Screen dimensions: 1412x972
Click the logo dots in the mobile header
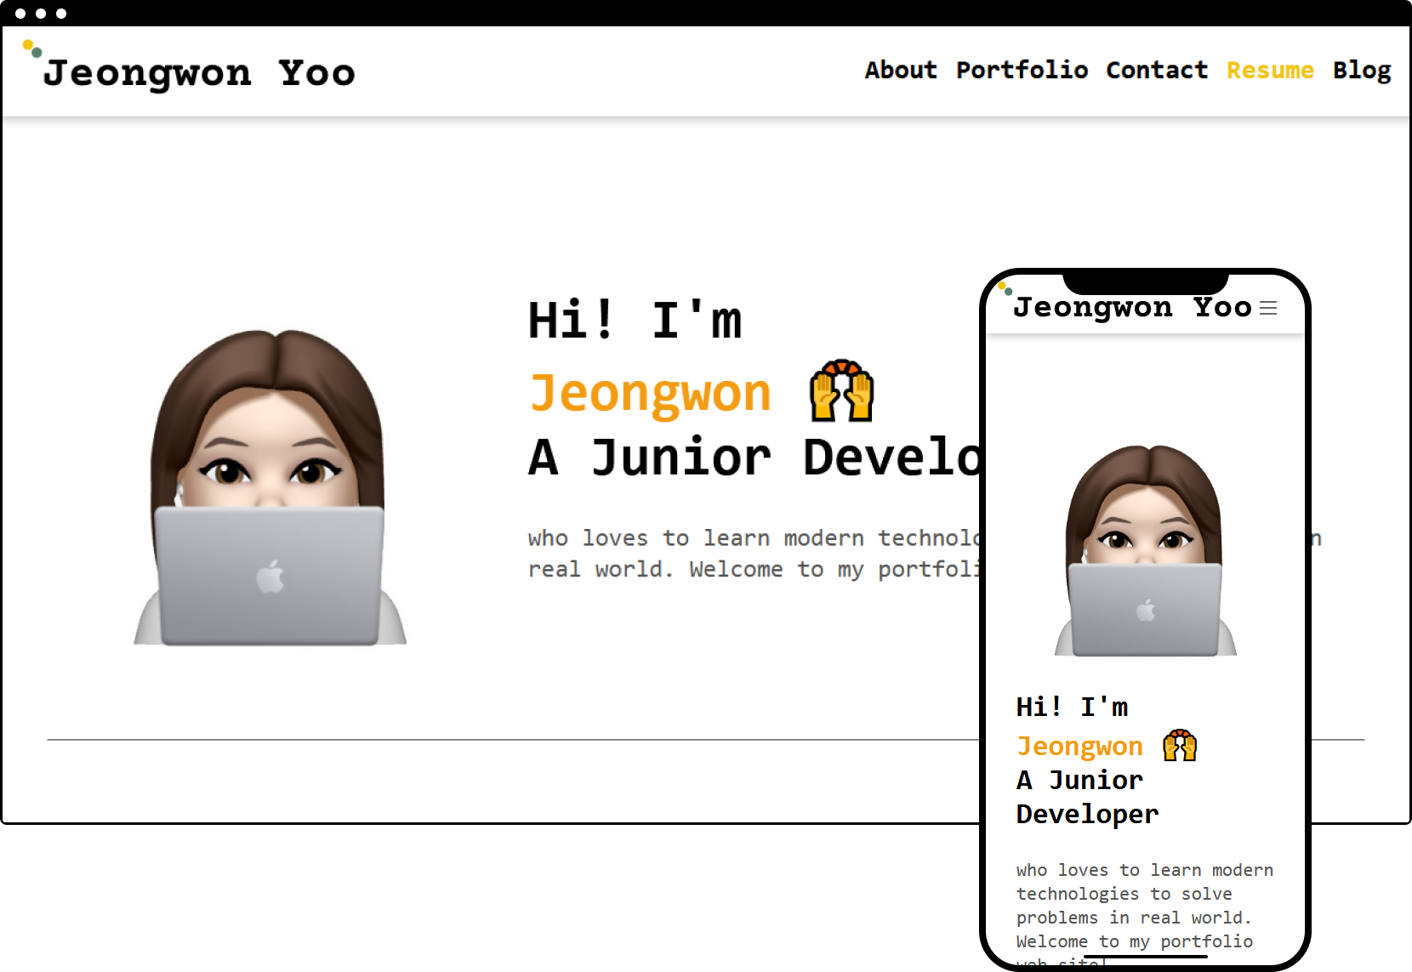coord(1005,289)
